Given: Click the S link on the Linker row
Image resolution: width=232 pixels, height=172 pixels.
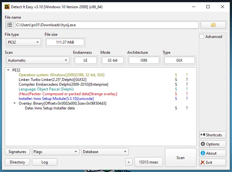Looking at the screenshot, I should (176, 80).
